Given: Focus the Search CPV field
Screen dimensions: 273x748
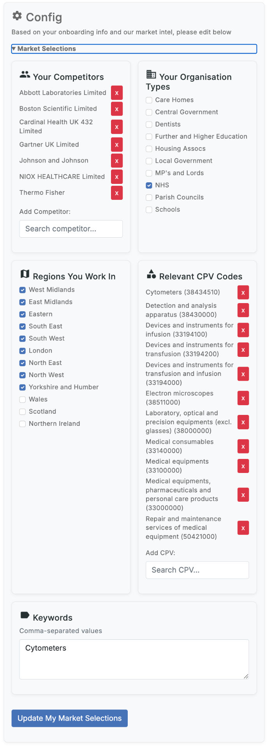Looking at the screenshot, I should (197, 570).
